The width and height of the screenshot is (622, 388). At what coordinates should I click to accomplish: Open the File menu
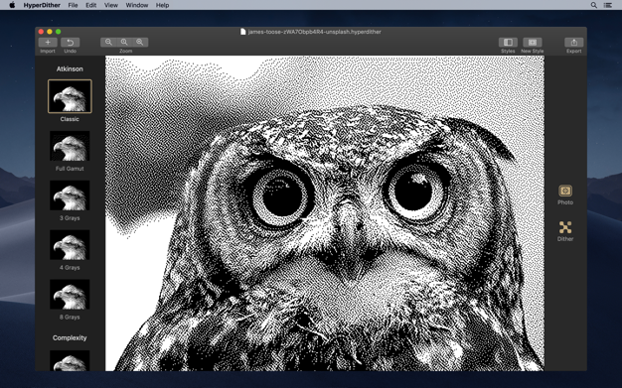73,5
